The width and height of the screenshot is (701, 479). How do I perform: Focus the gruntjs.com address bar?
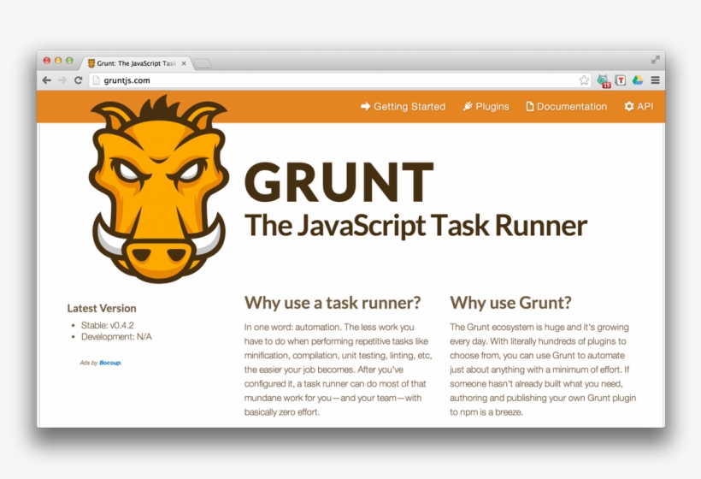333,80
